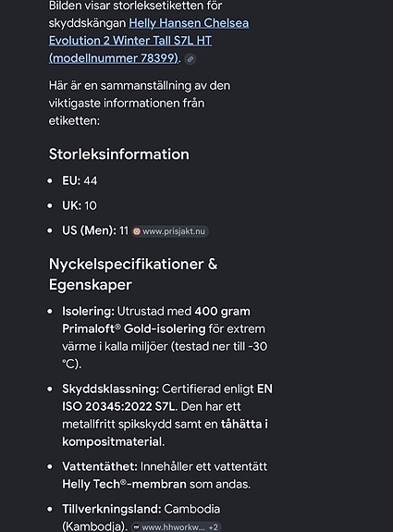Screen dimensions: 393x532
Task: Expand the +2 additional sources indicator
Action: point(214,526)
